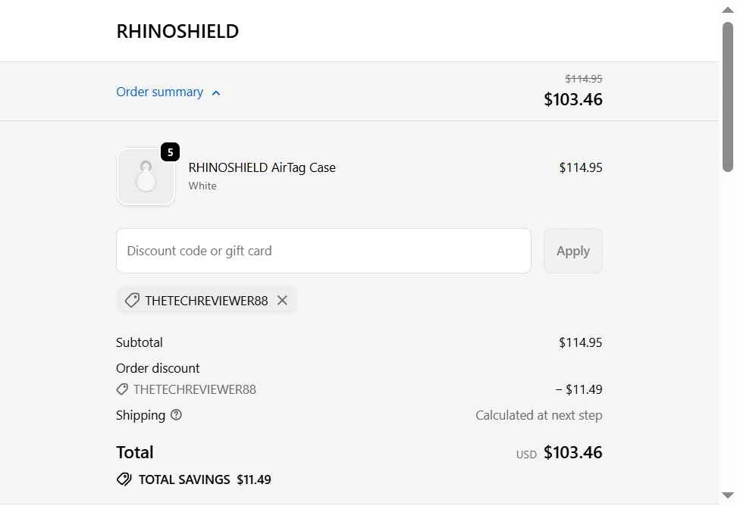Click the scrollbar up arrow
The image size is (737, 506).
click(728, 9)
